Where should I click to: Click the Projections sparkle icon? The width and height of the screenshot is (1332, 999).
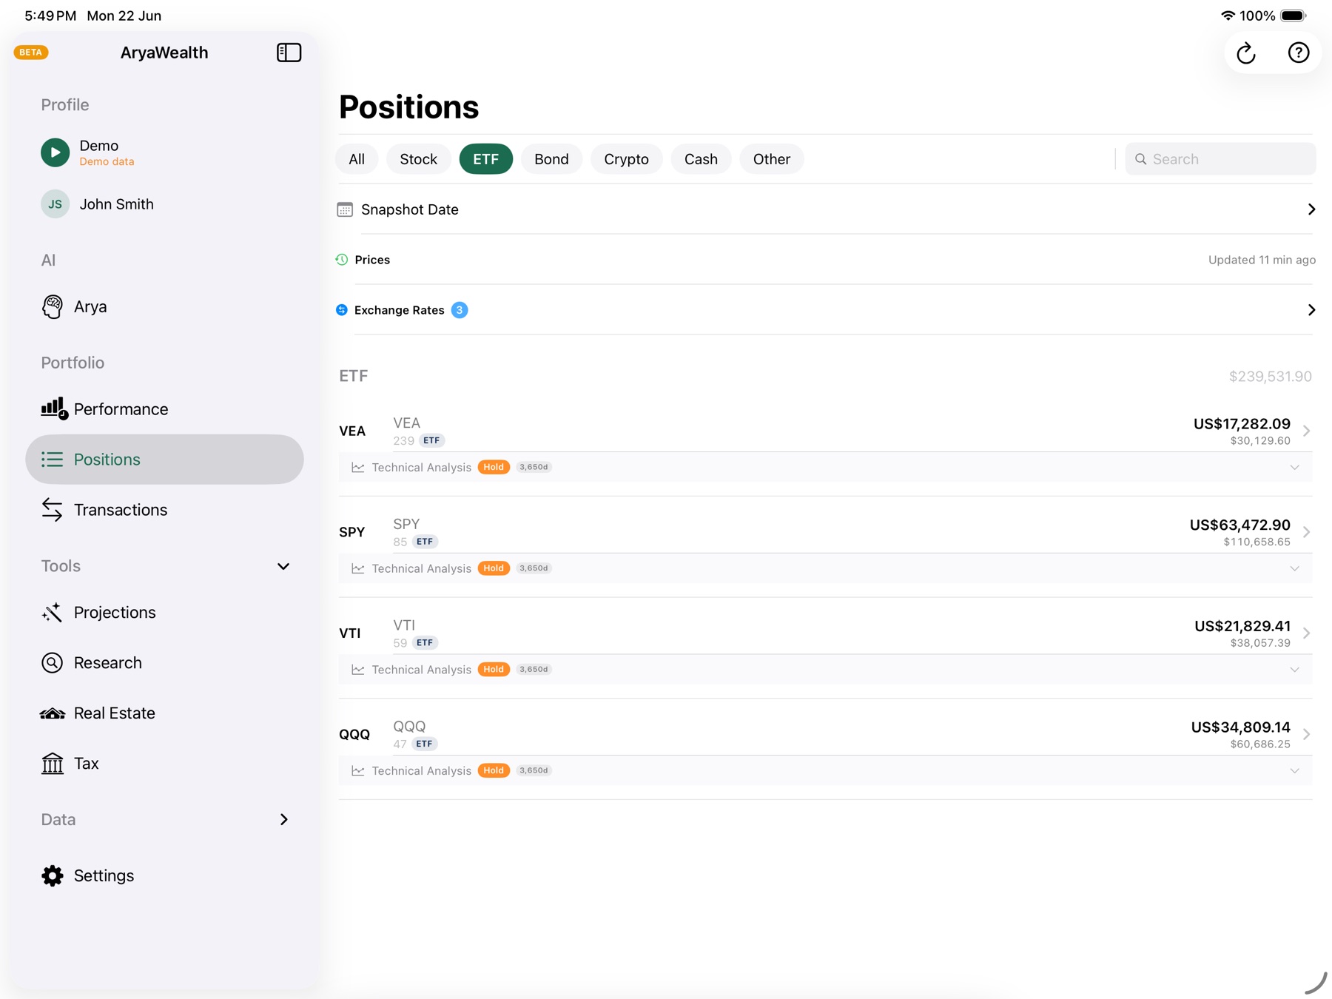[x=52, y=612]
